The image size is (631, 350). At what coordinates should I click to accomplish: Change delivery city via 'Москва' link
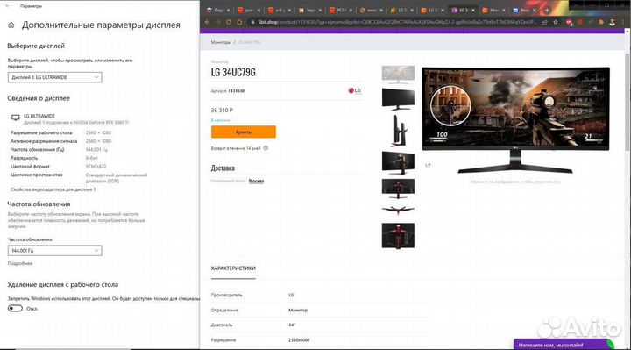(x=256, y=181)
